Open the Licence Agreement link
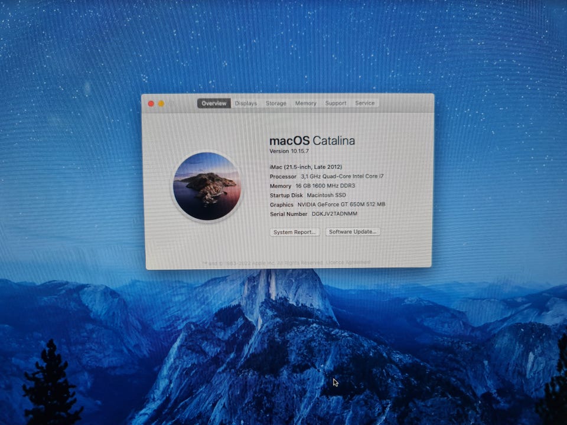The image size is (567, 425). pos(348,262)
